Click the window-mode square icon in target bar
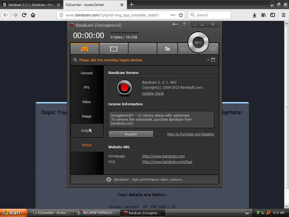289x217 pixels. click(x=213, y=60)
